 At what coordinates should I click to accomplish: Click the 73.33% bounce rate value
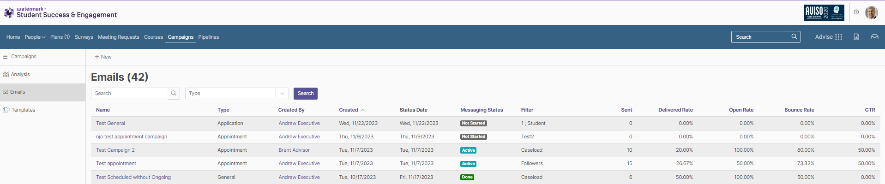pyautogui.click(x=806, y=163)
